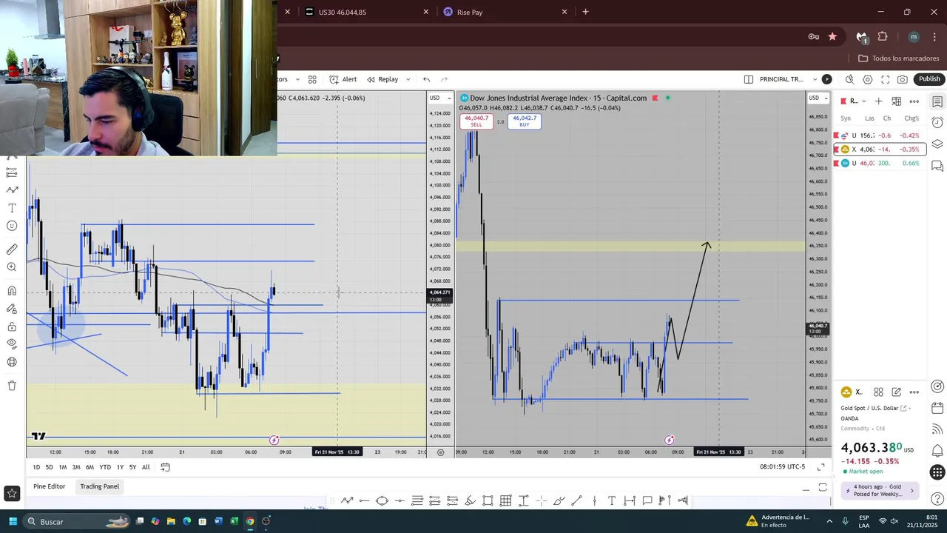Set time range to All
947x533 pixels.
click(146, 467)
